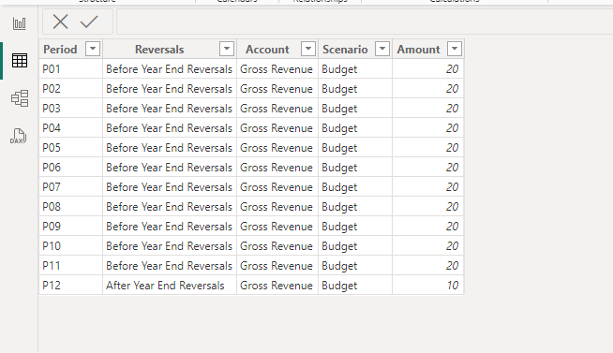
Task: Open the Amount column filter dropdown
Action: [455, 50]
